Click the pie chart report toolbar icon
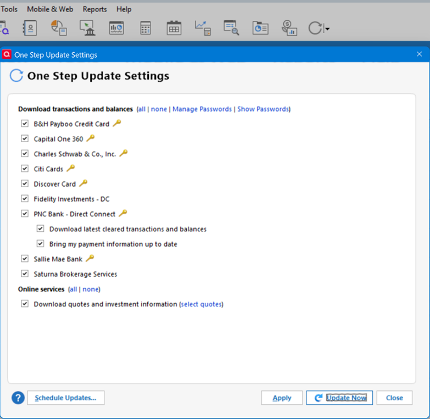Screen dimensions: 430x419 point(59,27)
